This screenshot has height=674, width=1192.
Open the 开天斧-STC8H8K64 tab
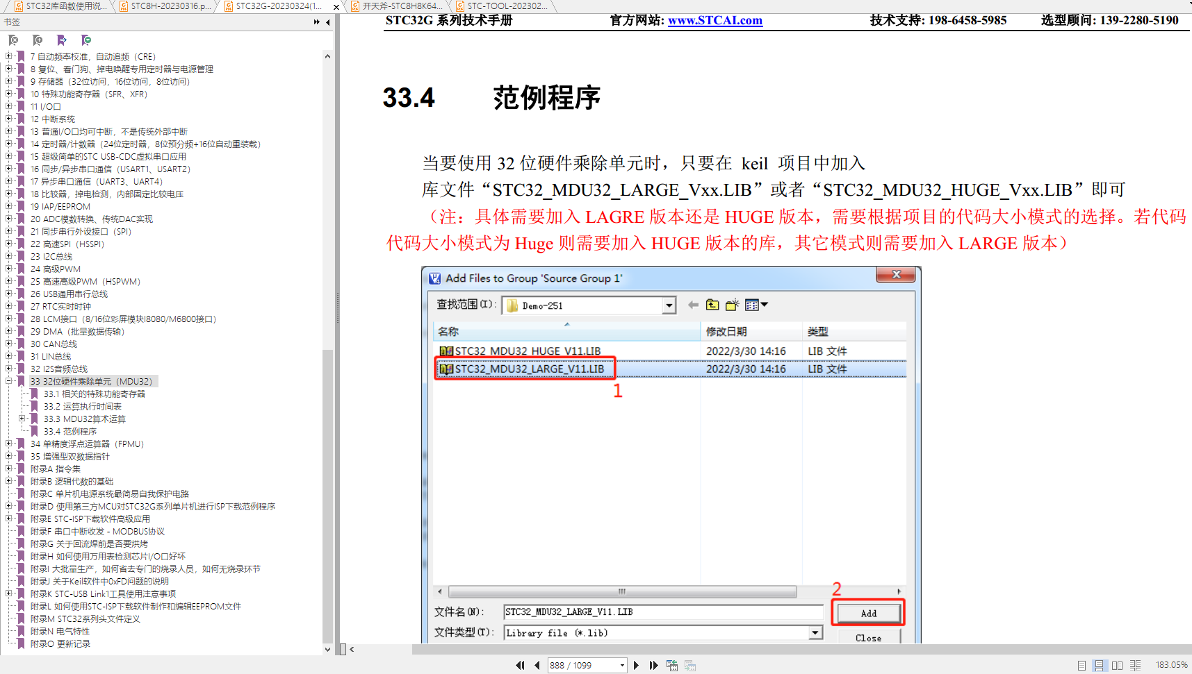coord(396,6)
